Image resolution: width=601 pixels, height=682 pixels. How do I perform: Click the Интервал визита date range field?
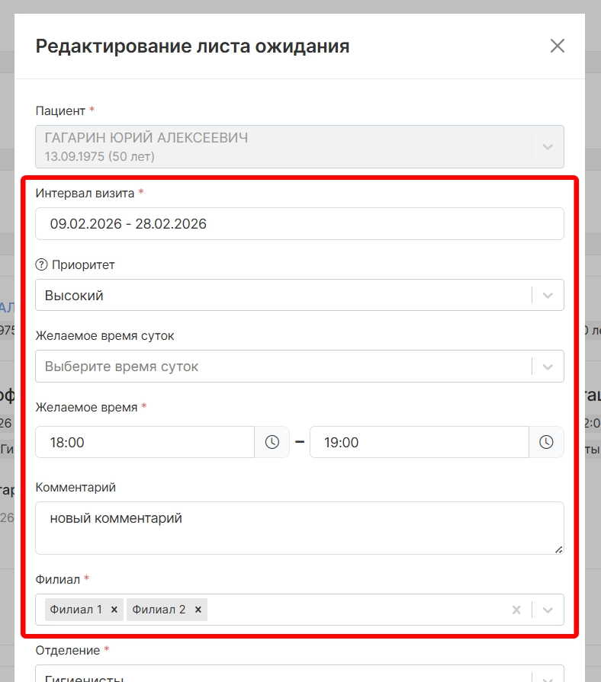299,224
